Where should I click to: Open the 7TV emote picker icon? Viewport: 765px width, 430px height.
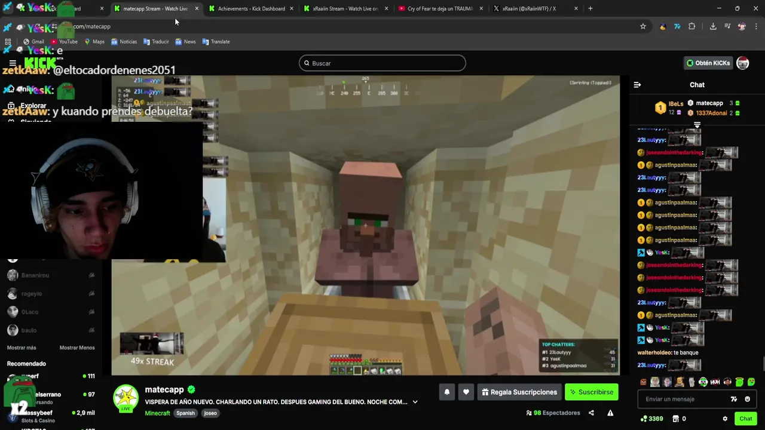click(734, 399)
